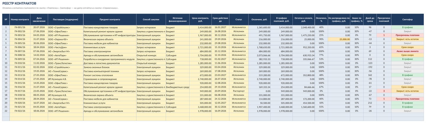
Task: Click the Поставщик (подрядчик) column header
Action: pos(65,20)
